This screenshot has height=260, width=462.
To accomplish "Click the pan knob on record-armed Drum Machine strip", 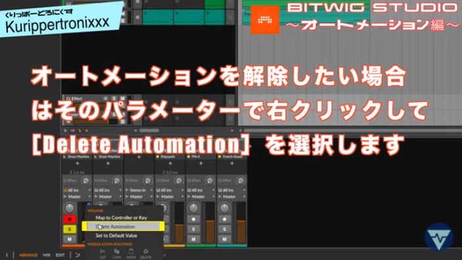I will tap(70, 208).
